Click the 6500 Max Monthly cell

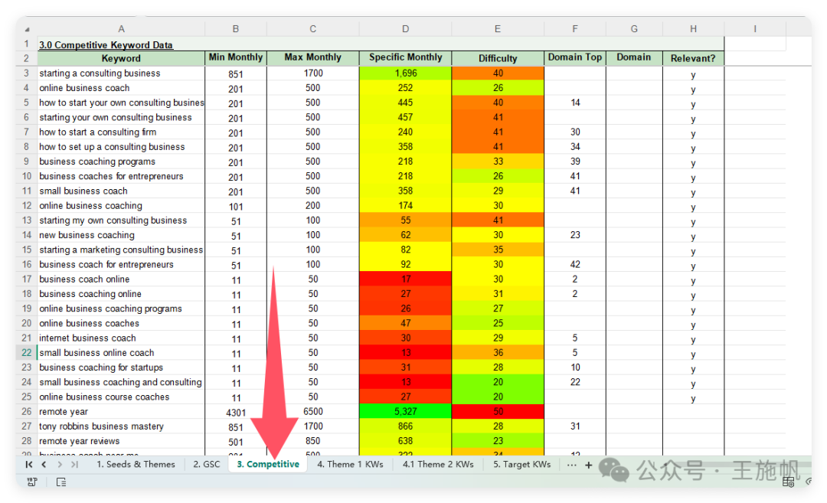312,411
